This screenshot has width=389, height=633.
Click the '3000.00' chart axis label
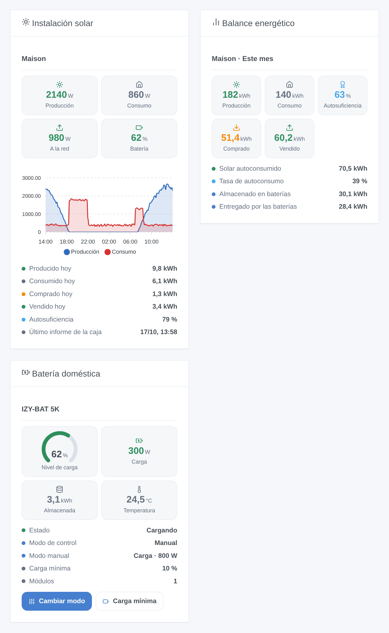[31, 178]
